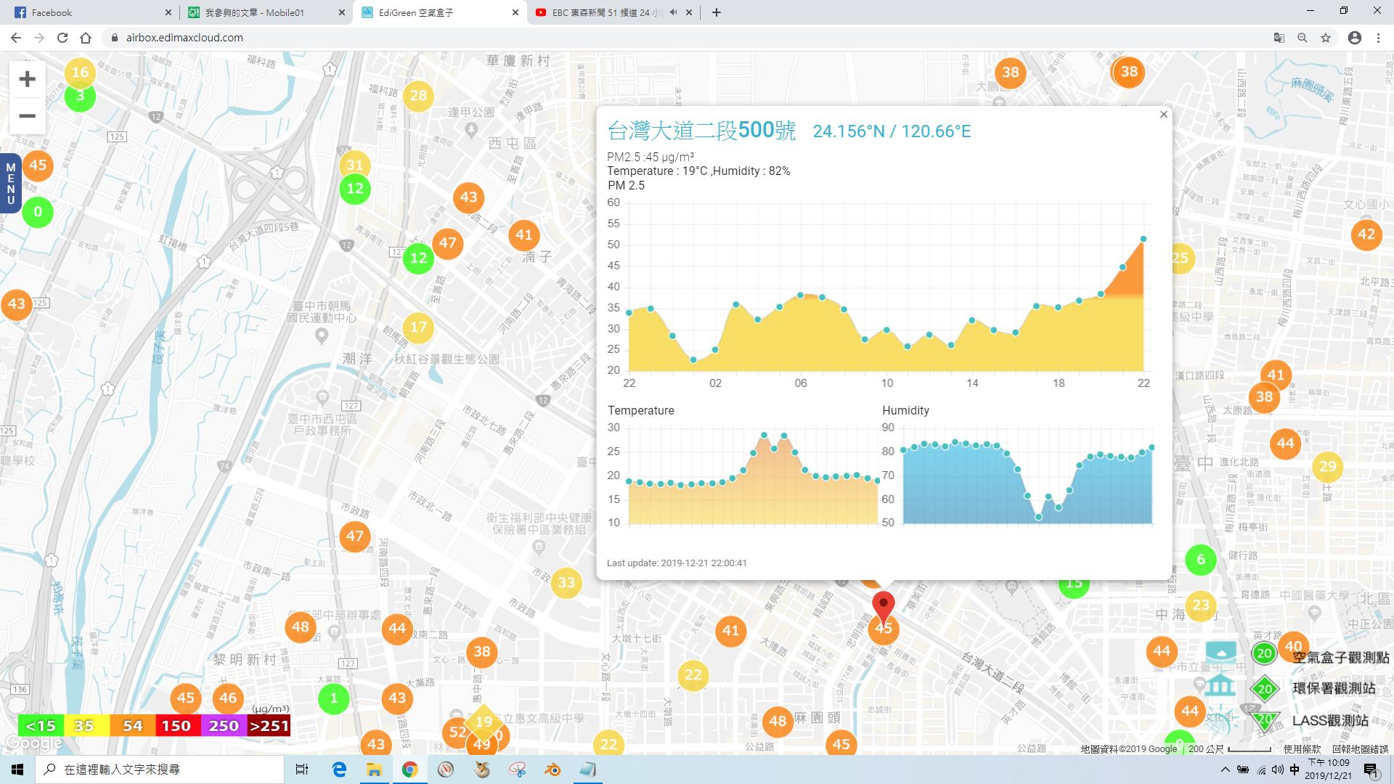
Task: Open Windows Start menu
Action: tap(17, 769)
